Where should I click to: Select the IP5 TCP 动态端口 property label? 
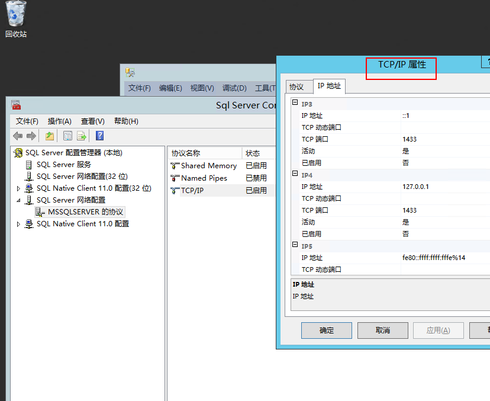(x=321, y=270)
